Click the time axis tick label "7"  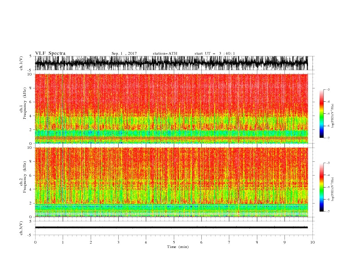(229, 242)
